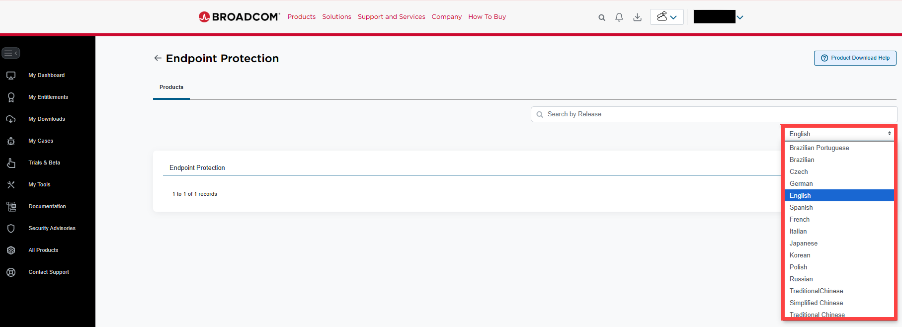Open Documentation in sidebar
The height and width of the screenshot is (327, 902).
pos(47,207)
